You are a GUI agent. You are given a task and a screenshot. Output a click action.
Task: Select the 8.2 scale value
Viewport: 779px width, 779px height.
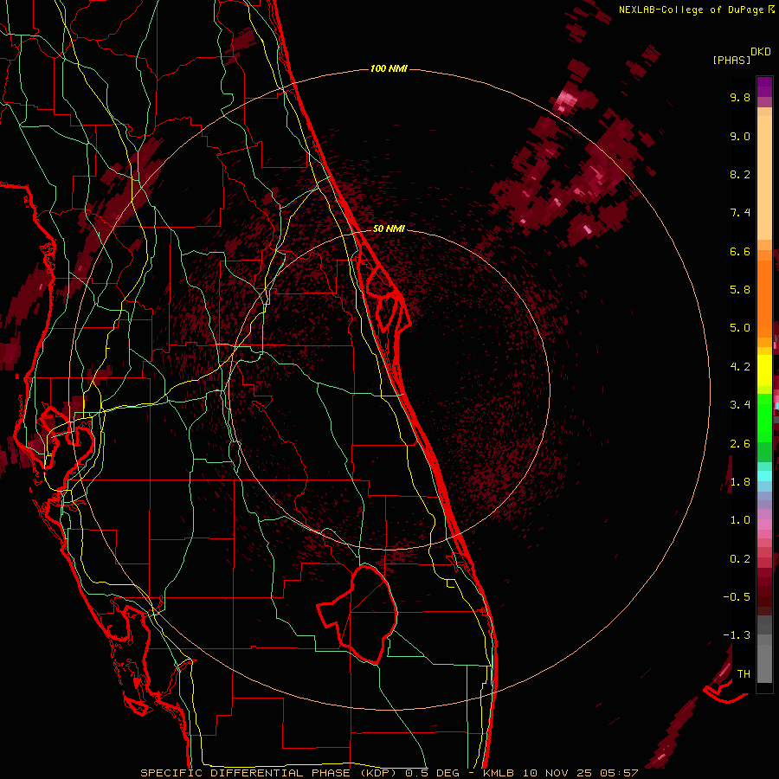click(x=740, y=174)
